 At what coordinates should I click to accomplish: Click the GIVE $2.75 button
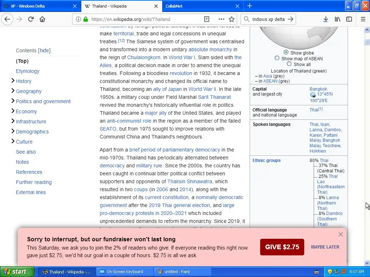click(x=282, y=247)
